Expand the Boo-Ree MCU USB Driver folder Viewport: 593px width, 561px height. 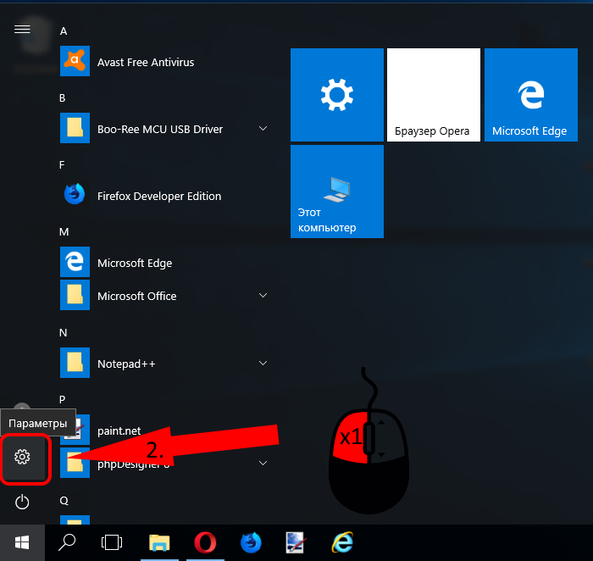263,129
